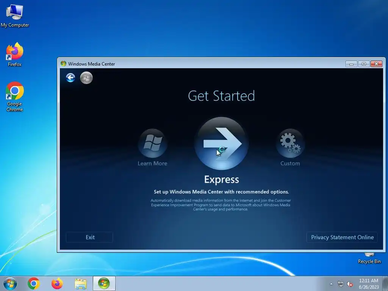Select the Recycle Bin desktop icon

(x=369, y=258)
